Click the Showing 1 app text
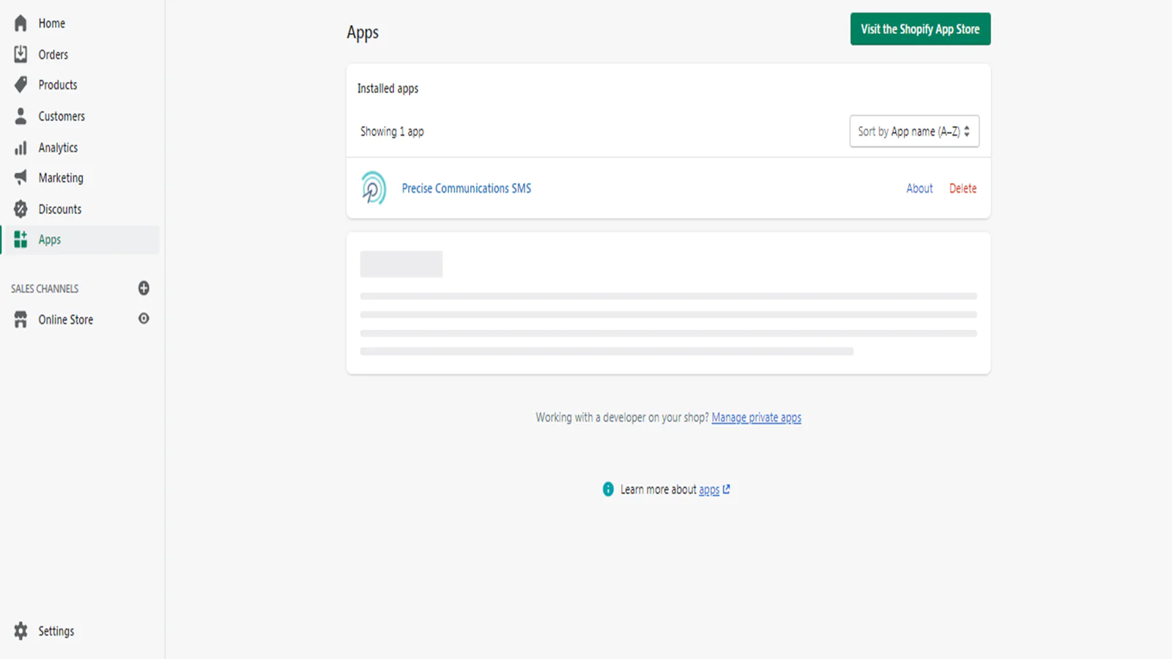1172x659 pixels. pyautogui.click(x=392, y=132)
